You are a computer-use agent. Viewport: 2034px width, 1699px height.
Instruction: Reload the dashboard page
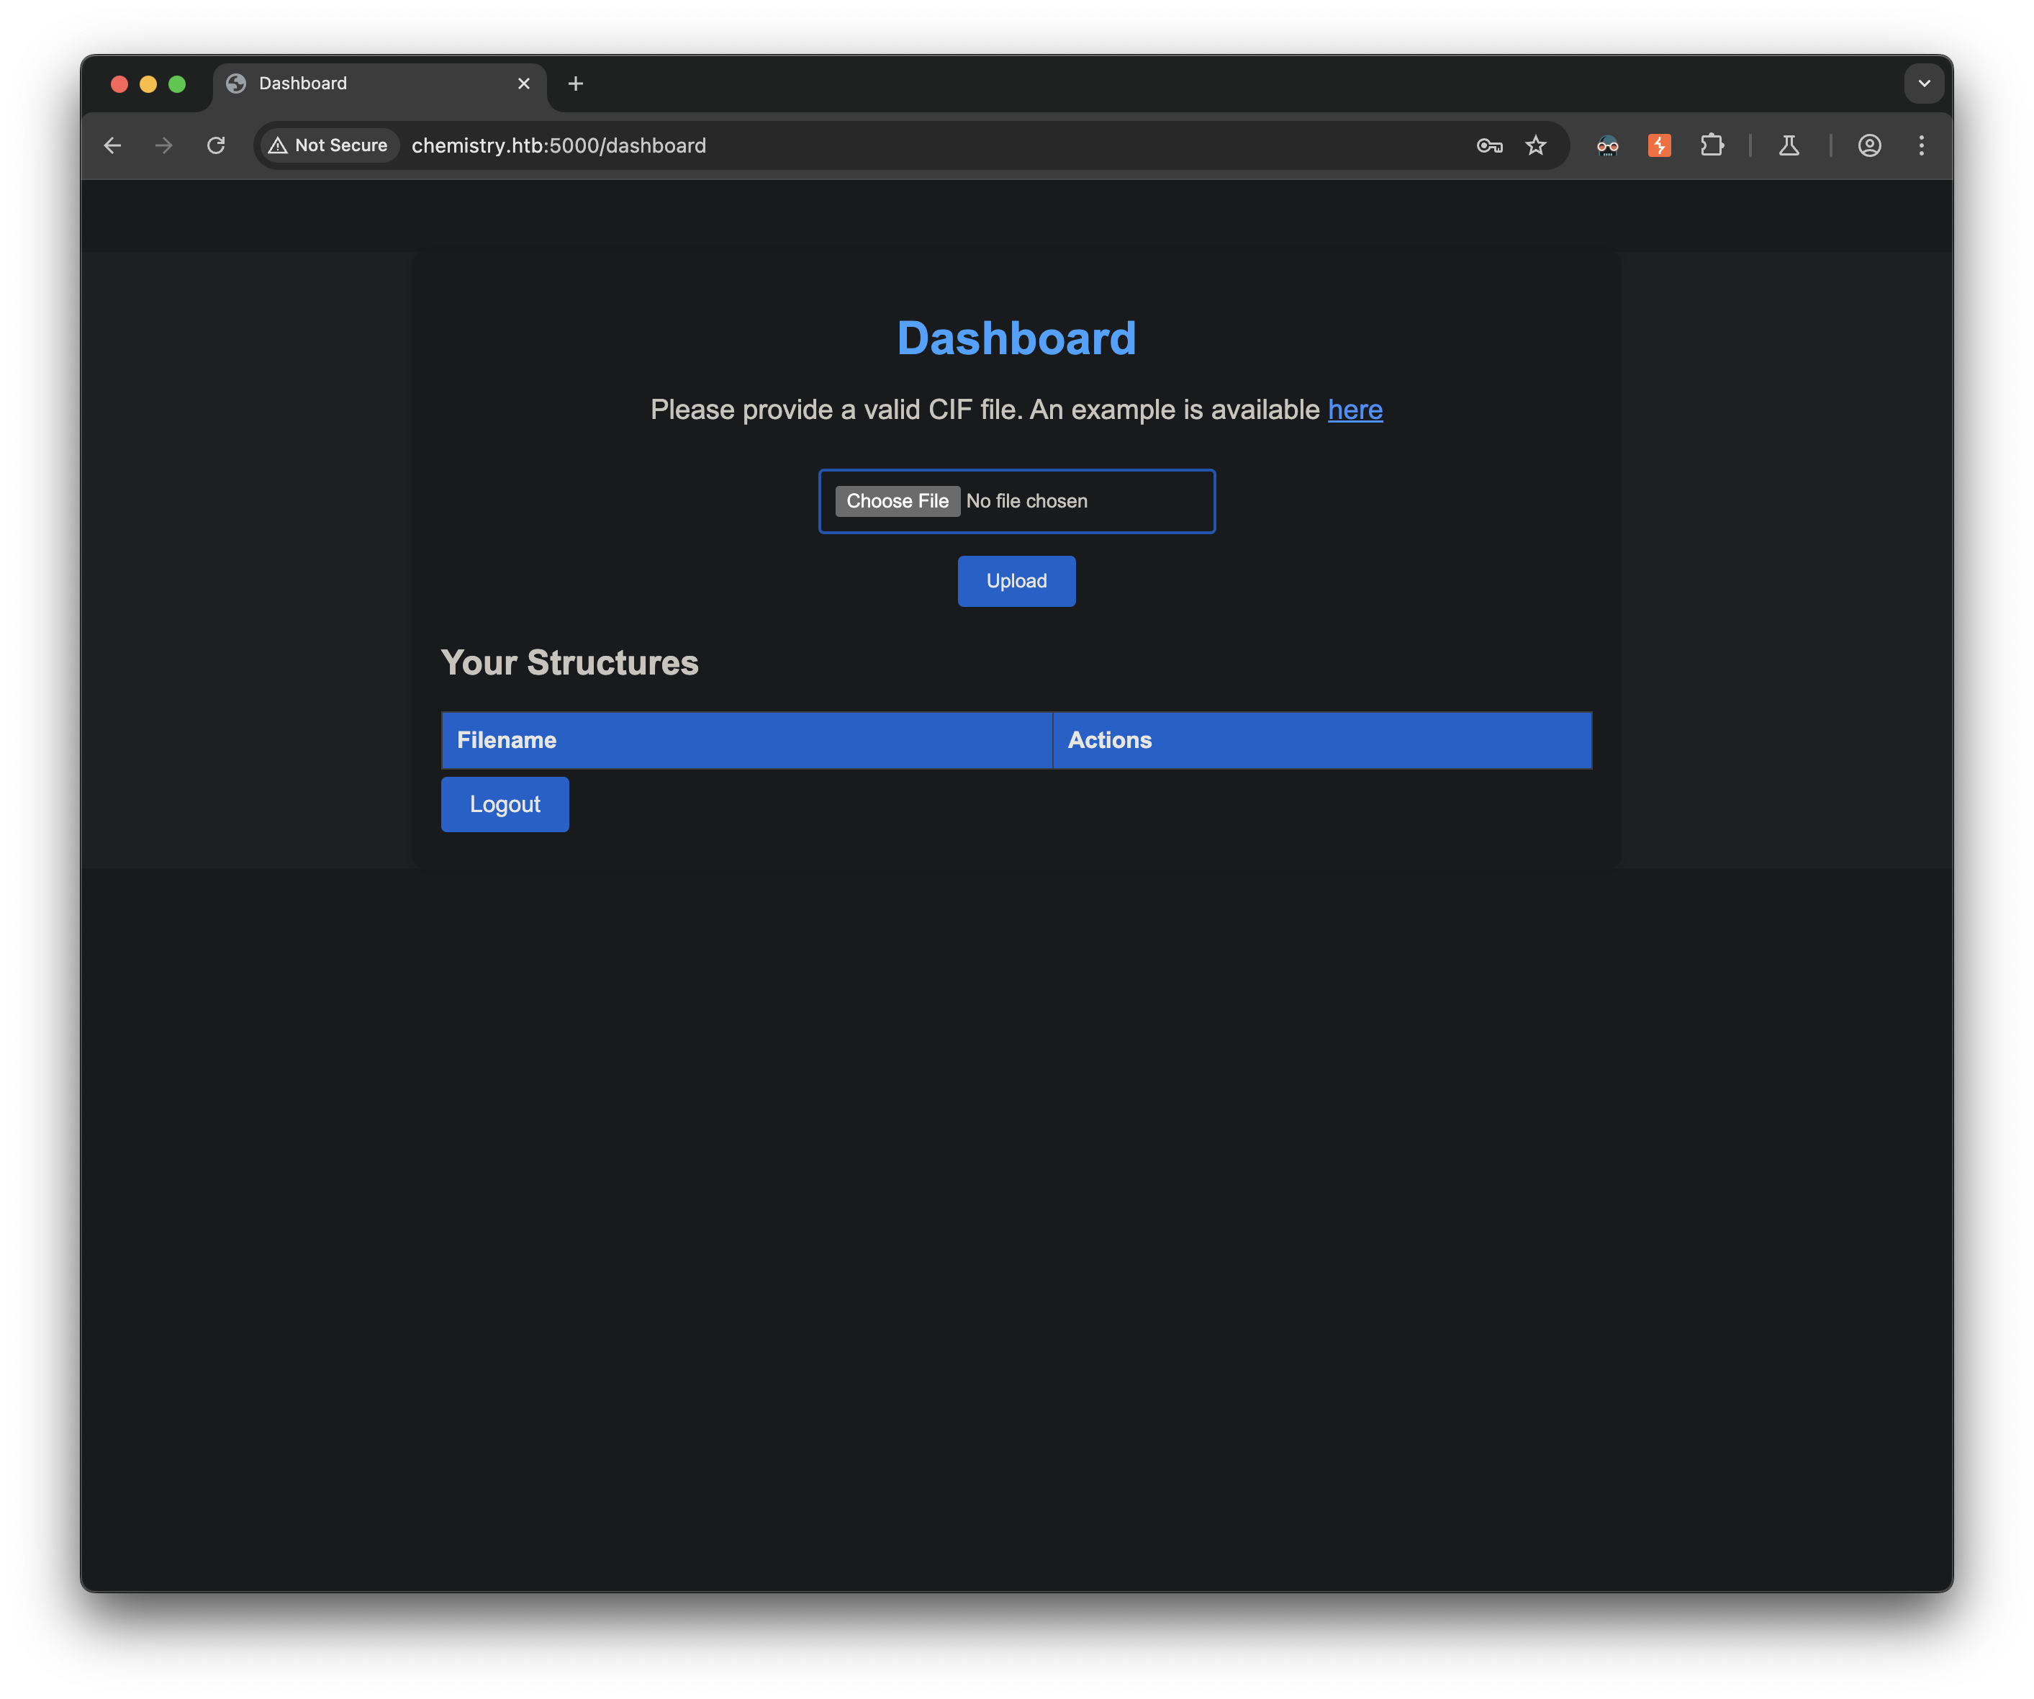[x=216, y=145]
